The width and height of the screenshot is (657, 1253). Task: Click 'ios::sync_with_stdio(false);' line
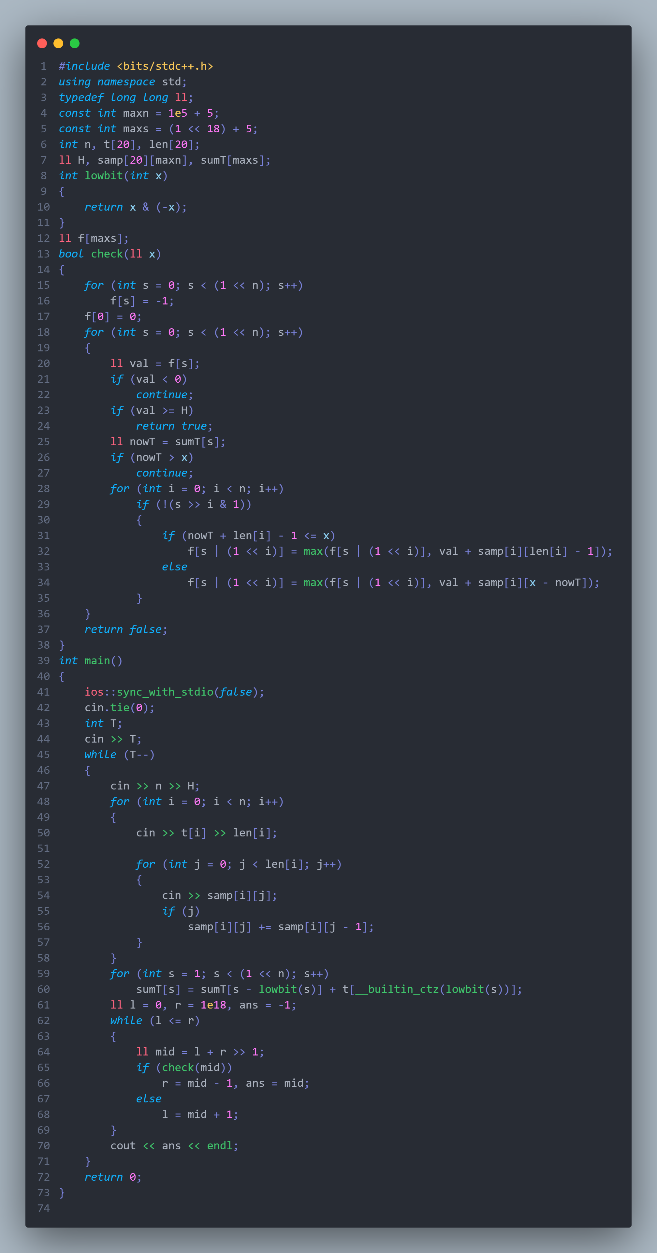point(174,692)
